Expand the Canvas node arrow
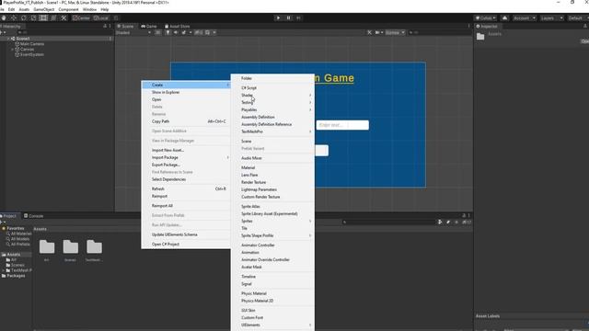 (12, 49)
